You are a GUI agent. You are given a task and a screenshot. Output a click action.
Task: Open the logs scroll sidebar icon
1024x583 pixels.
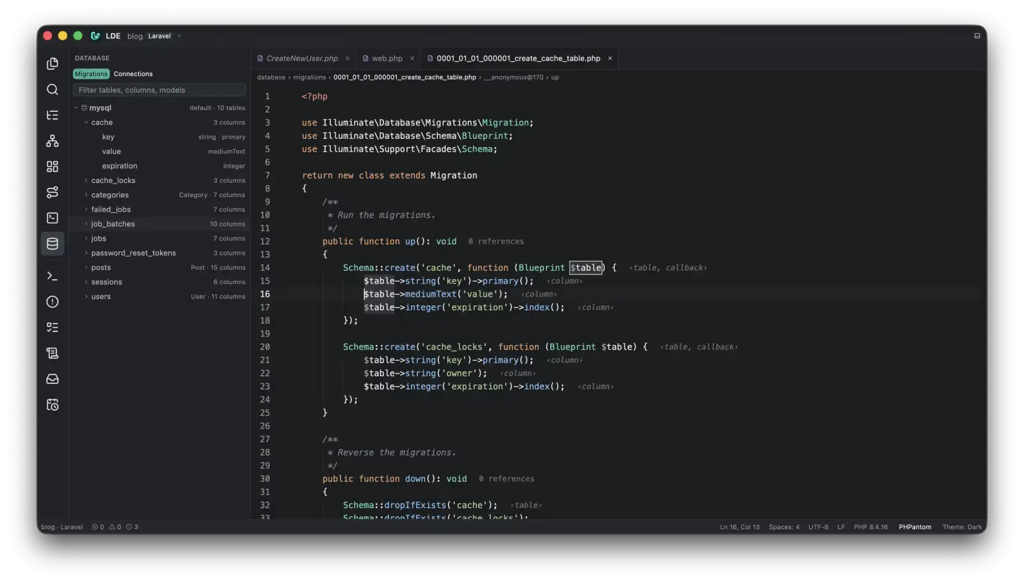click(52, 353)
